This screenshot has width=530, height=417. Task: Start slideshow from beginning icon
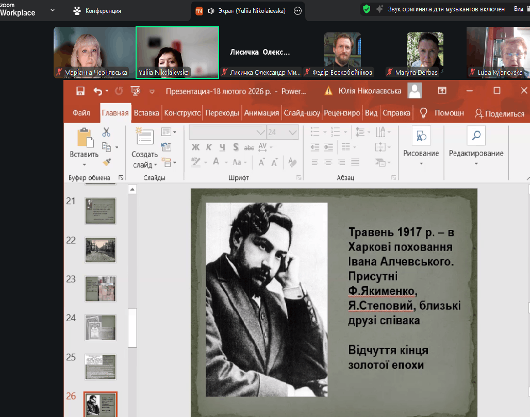(x=136, y=91)
